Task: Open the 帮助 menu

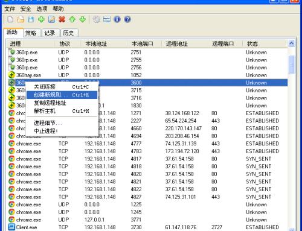Action: pos(58,9)
